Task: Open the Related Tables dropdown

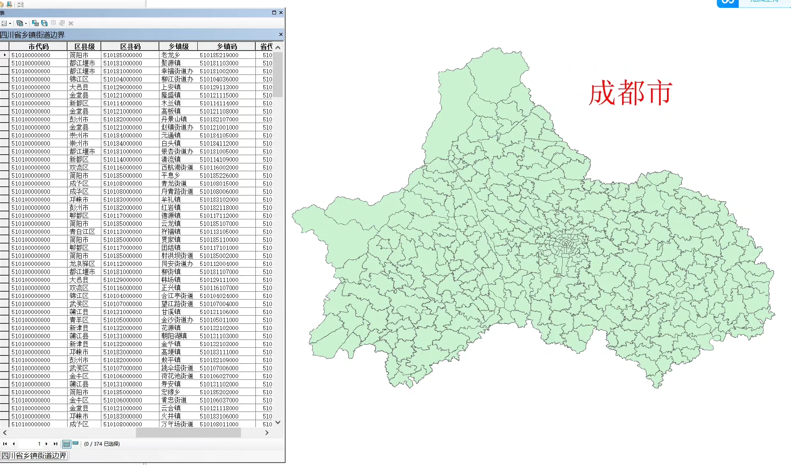Action: click(x=21, y=23)
